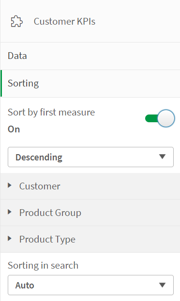Toggle Sort by first measure switch

click(160, 118)
